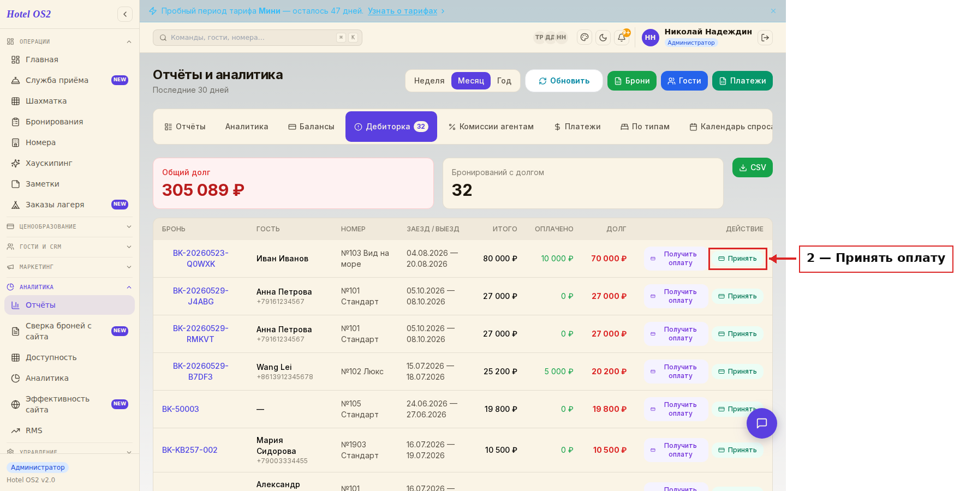Toggle dark mode moon icon

(x=603, y=38)
